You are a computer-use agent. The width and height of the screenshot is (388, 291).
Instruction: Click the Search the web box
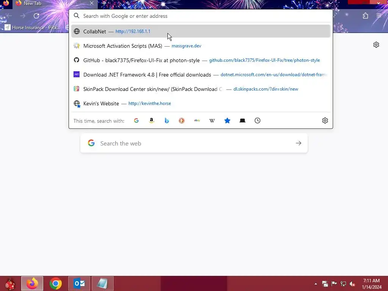coord(194,143)
